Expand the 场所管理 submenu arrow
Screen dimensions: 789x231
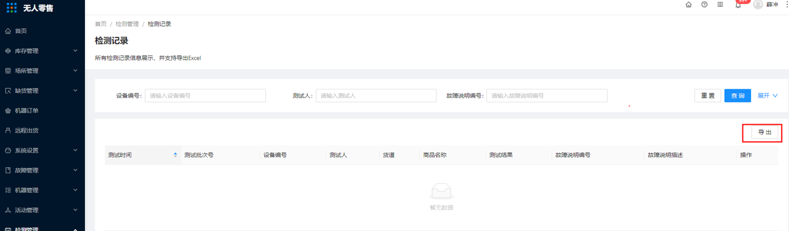click(75, 71)
